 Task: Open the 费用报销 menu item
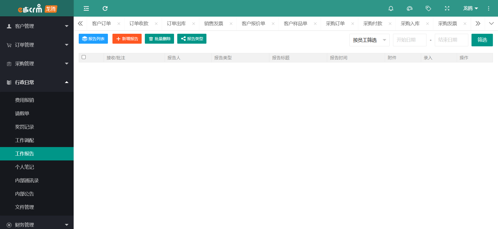25,100
